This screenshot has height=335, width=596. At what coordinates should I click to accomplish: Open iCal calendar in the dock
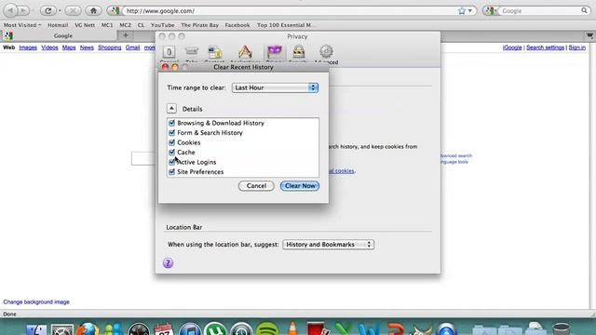coord(164,329)
